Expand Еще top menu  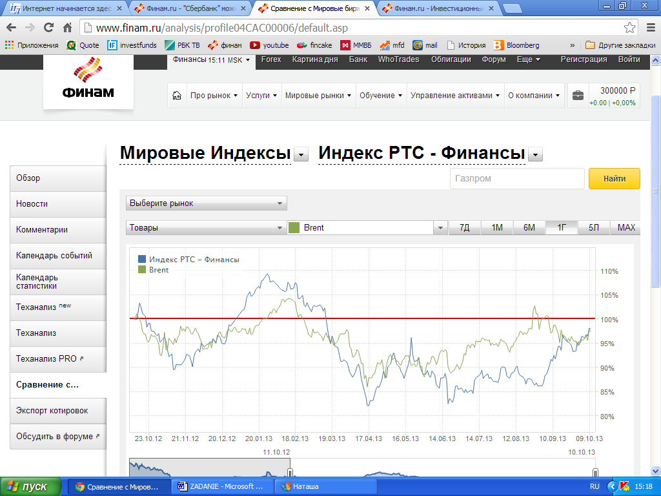point(529,59)
